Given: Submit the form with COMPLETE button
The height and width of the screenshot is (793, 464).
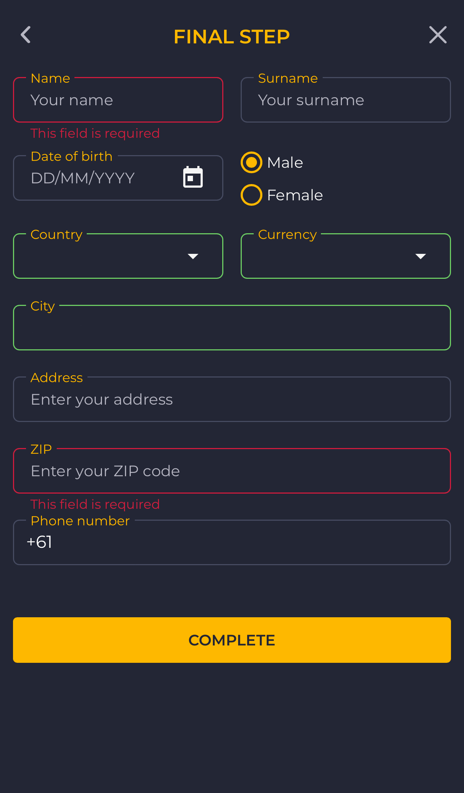Looking at the screenshot, I should tap(232, 640).
